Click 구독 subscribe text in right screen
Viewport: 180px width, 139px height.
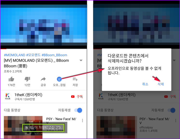pyautogui.click(x=173, y=97)
